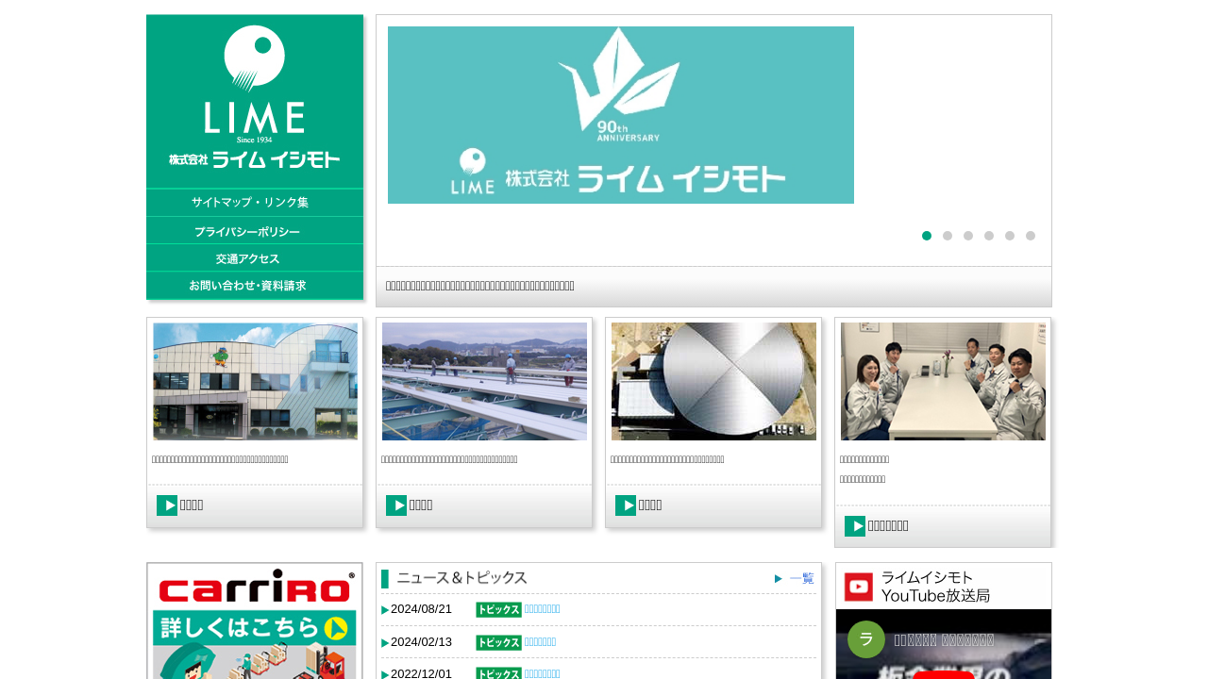Click the arrow beside the 2024/02/13 news date
The width and height of the screenshot is (1208, 679).
tap(385, 643)
